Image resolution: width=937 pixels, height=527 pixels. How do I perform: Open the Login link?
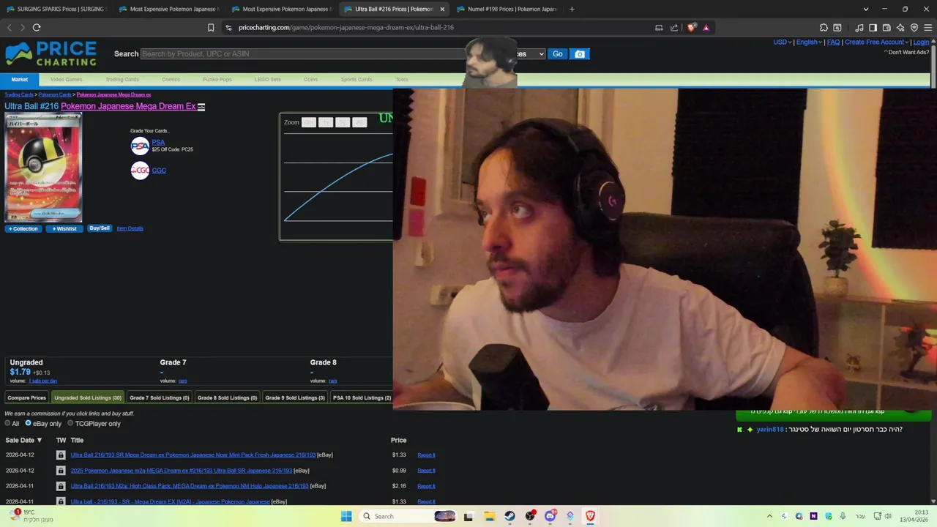tap(921, 42)
